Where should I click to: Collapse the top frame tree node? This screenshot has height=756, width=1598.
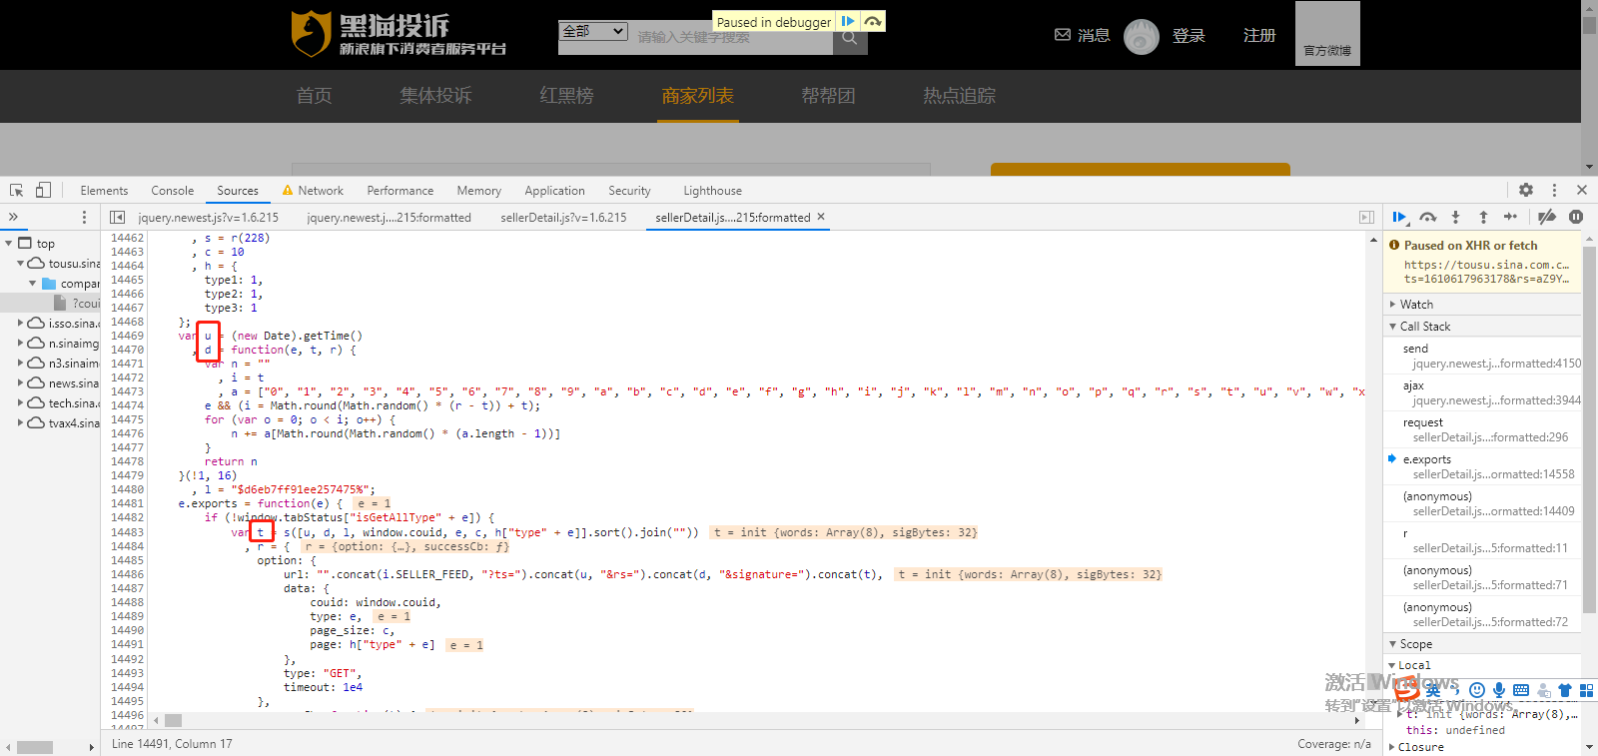click(9, 243)
